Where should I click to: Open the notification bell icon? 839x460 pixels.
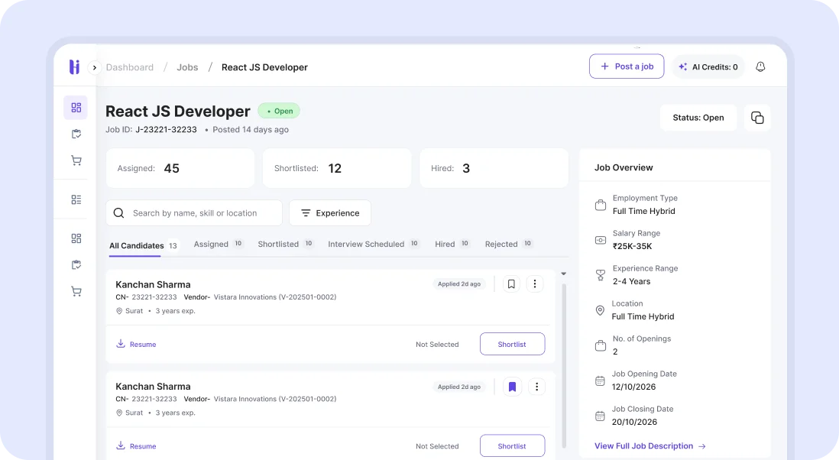[760, 66]
